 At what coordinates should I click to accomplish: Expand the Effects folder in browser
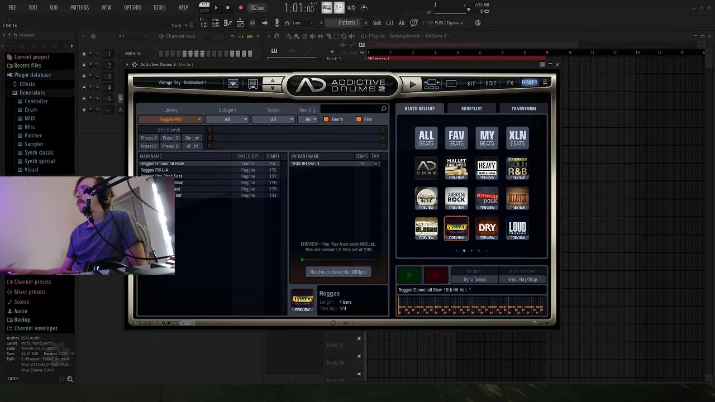27,84
